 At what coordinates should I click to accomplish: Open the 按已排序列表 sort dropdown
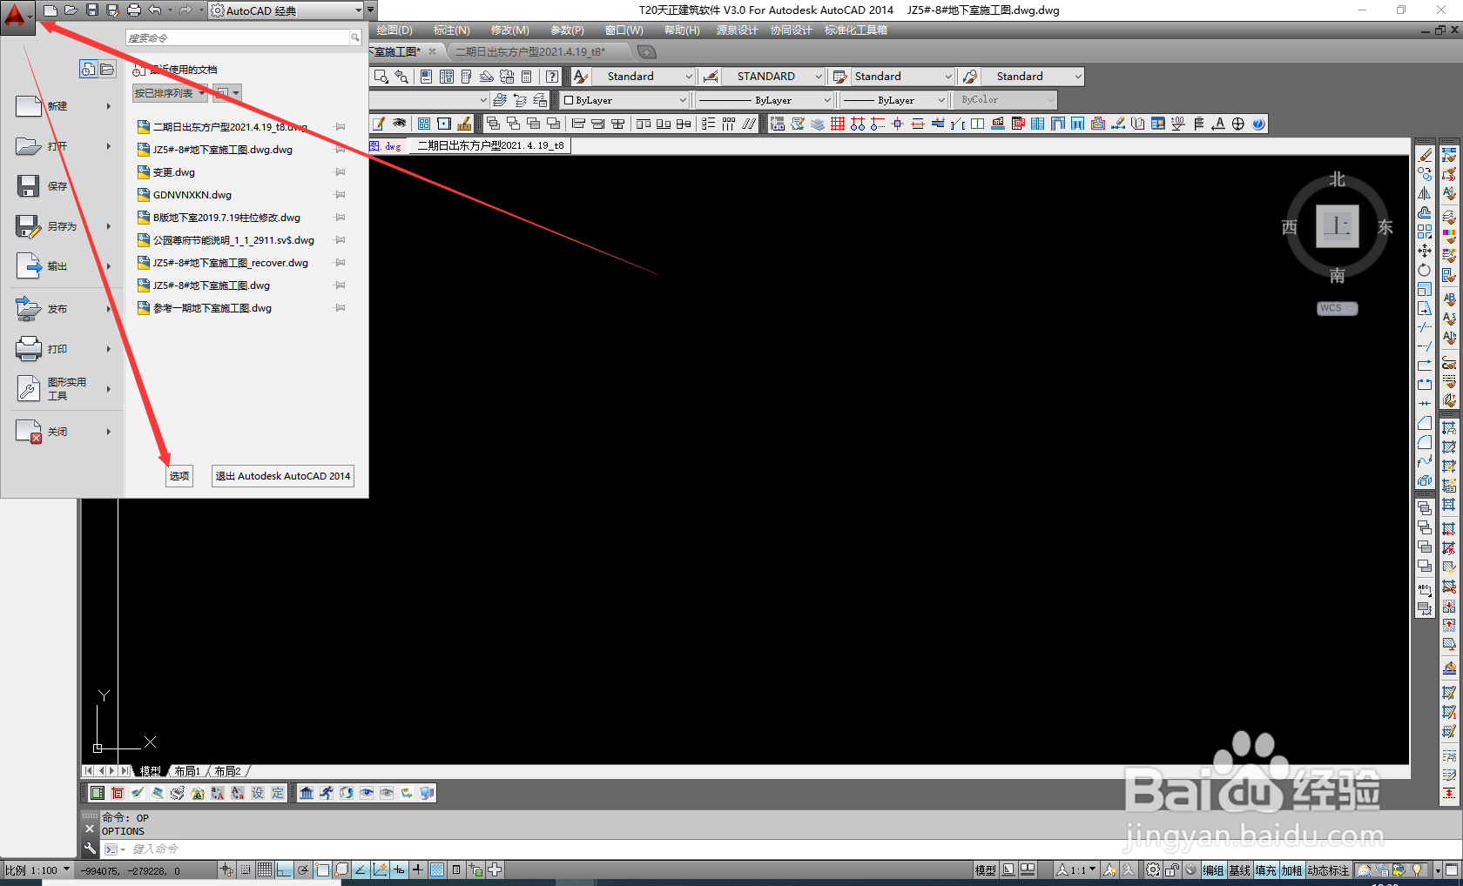[x=170, y=93]
